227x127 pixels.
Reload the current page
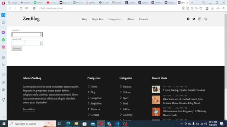point(21,8)
